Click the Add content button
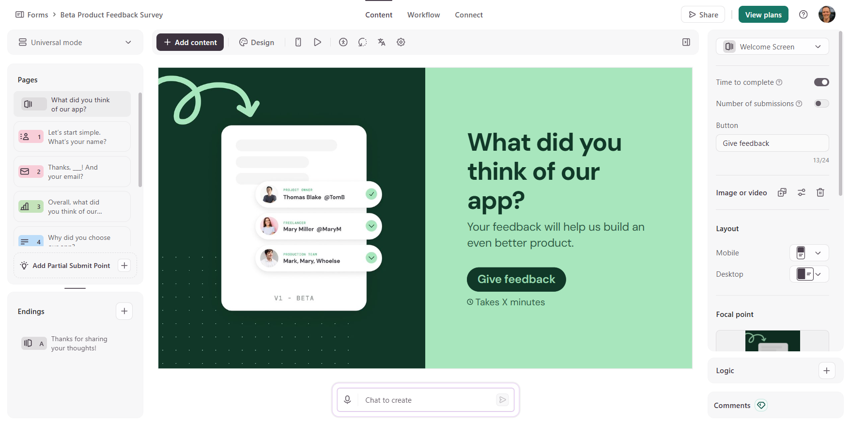The image size is (850, 425). (x=190, y=42)
